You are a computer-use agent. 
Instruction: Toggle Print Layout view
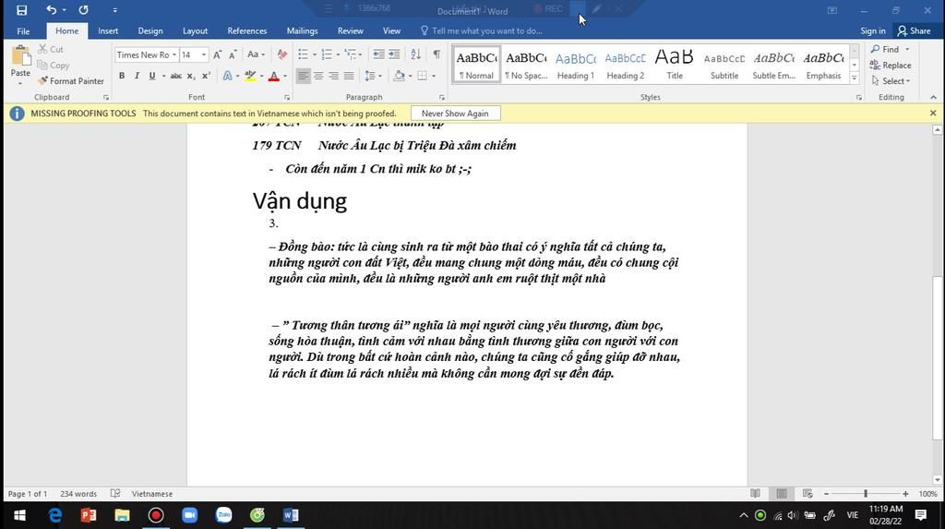pyautogui.click(x=782, y=493)
